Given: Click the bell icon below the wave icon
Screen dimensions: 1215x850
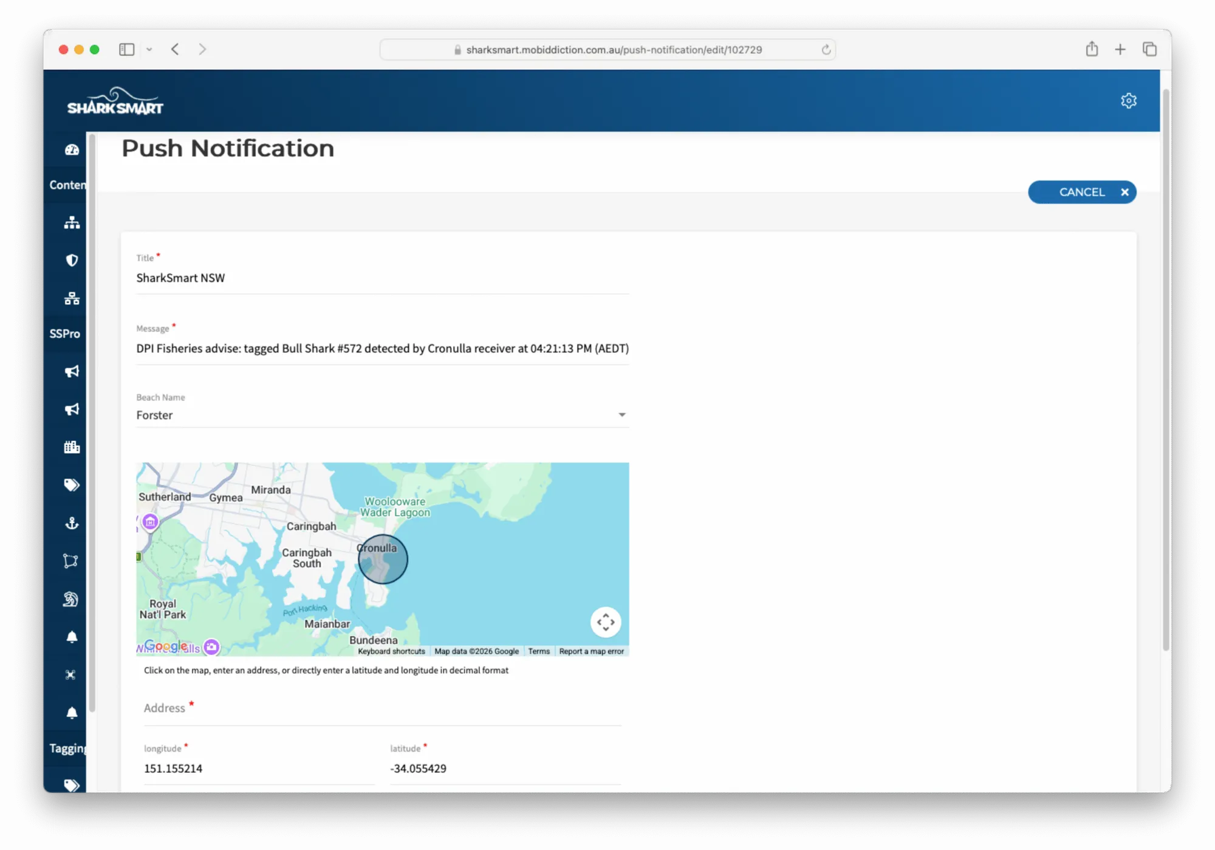Looking at the screenshot, I should pos(72,637).
